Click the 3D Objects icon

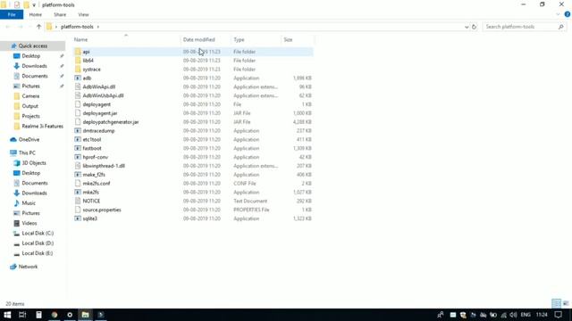click(x=16, y=163)
